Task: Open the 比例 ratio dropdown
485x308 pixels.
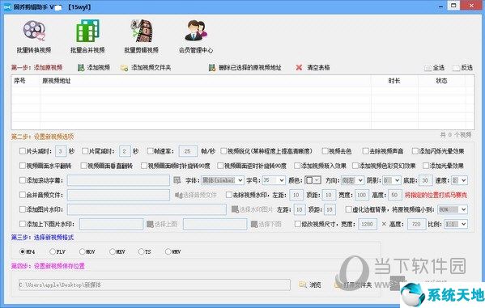Action: [456, 224]
